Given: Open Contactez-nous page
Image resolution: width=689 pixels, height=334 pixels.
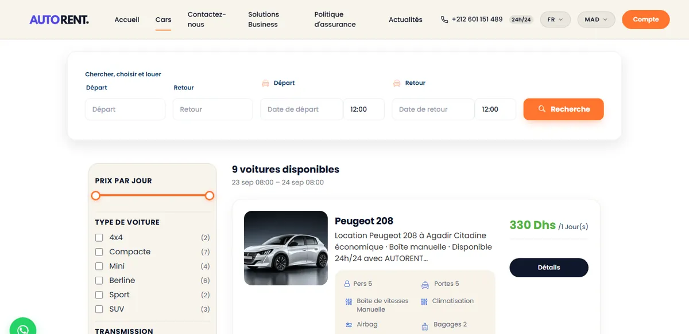Looking at the screenshot, I should pos(207,19).
